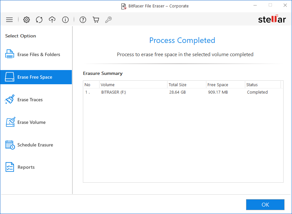Click the Reports checklist icon
The image size is (292, 214).
(x=10, y=167)
